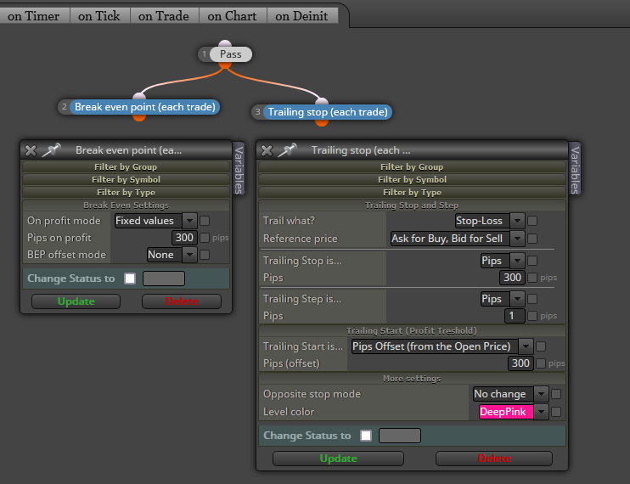Click the Pips (offset) value field
Image resolution: width=630 pixels, height=484 pixels.
[x=520, y=363]
